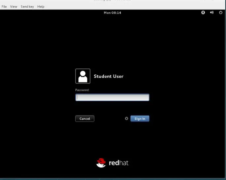Open the Help menu
The height and width of the screenshot is (180, 226).
coord(41,7)
